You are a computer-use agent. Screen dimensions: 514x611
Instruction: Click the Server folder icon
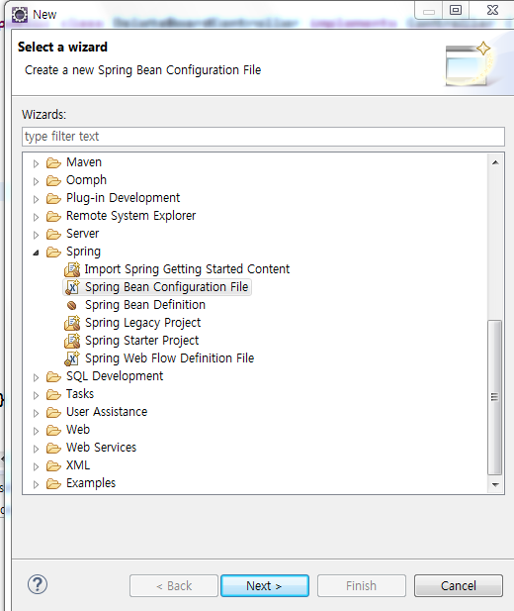(53, 234)
